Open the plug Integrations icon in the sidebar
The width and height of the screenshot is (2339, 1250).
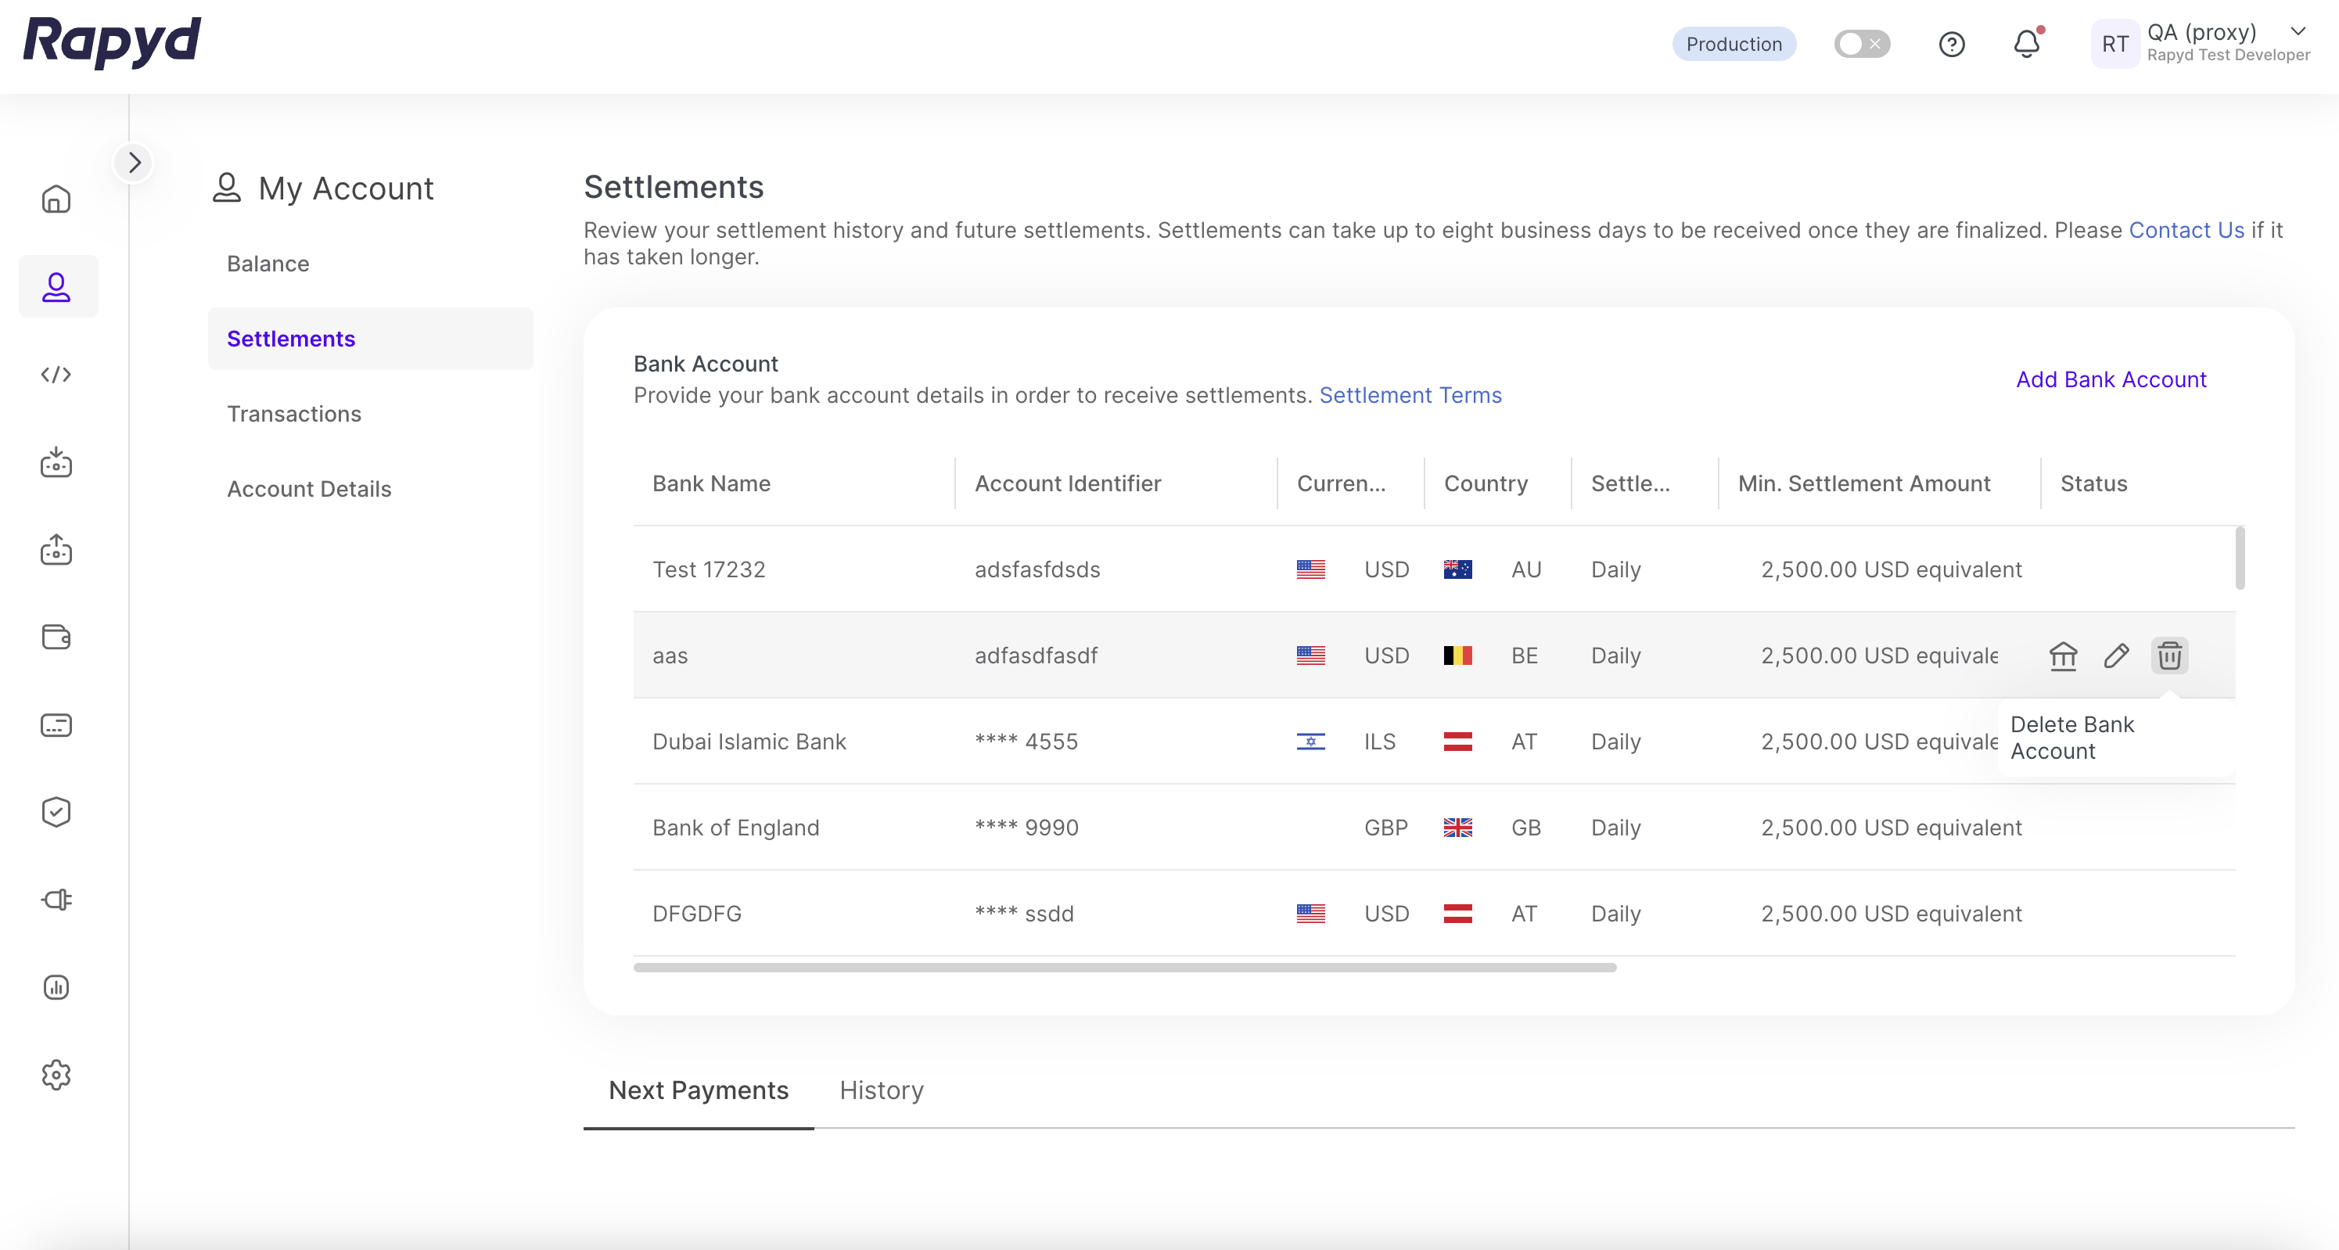pos(56,900)
